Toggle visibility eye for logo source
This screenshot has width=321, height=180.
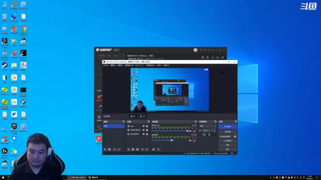point(144,126)
